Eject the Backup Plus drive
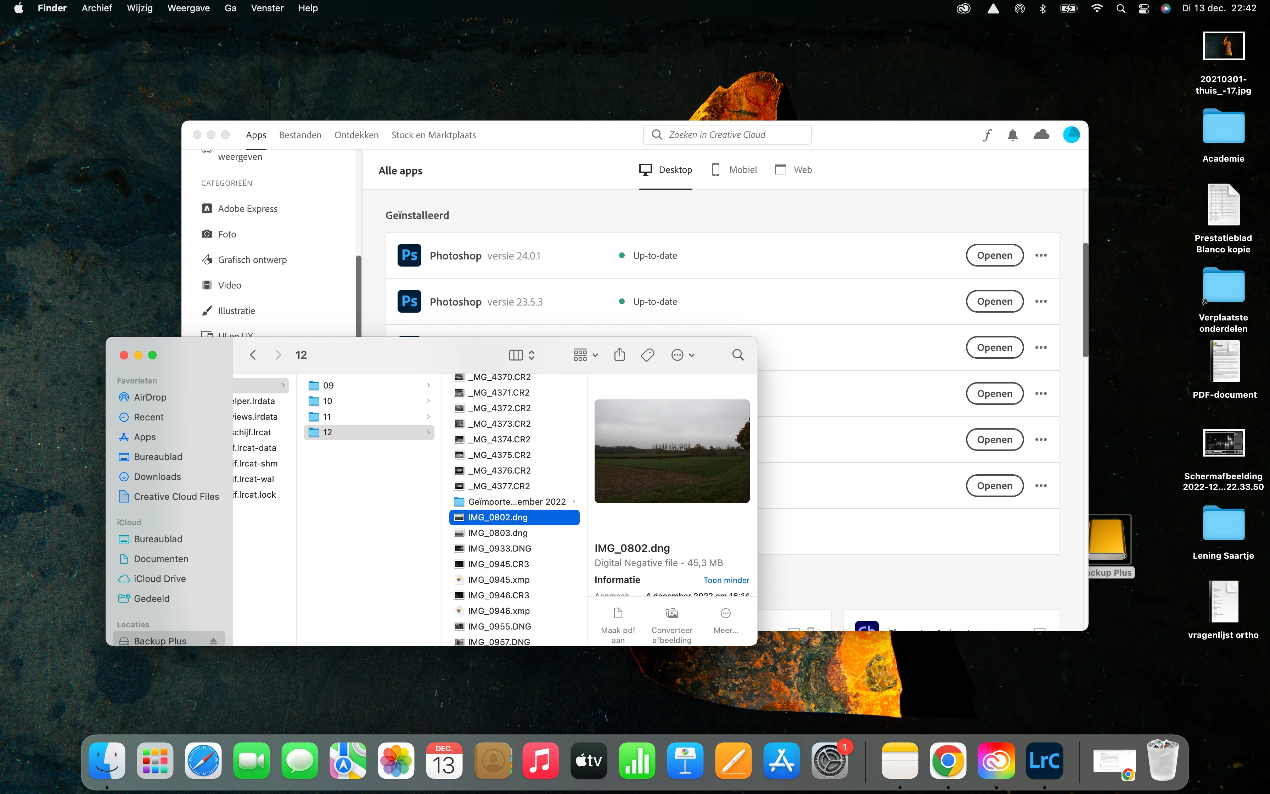The width and height of the screenshot is (1270, 794). pos(214,641)
